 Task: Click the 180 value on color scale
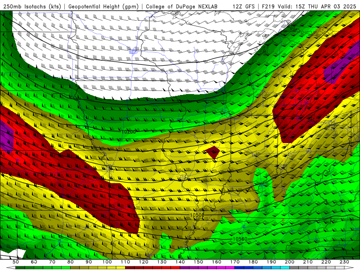point(253,262)
